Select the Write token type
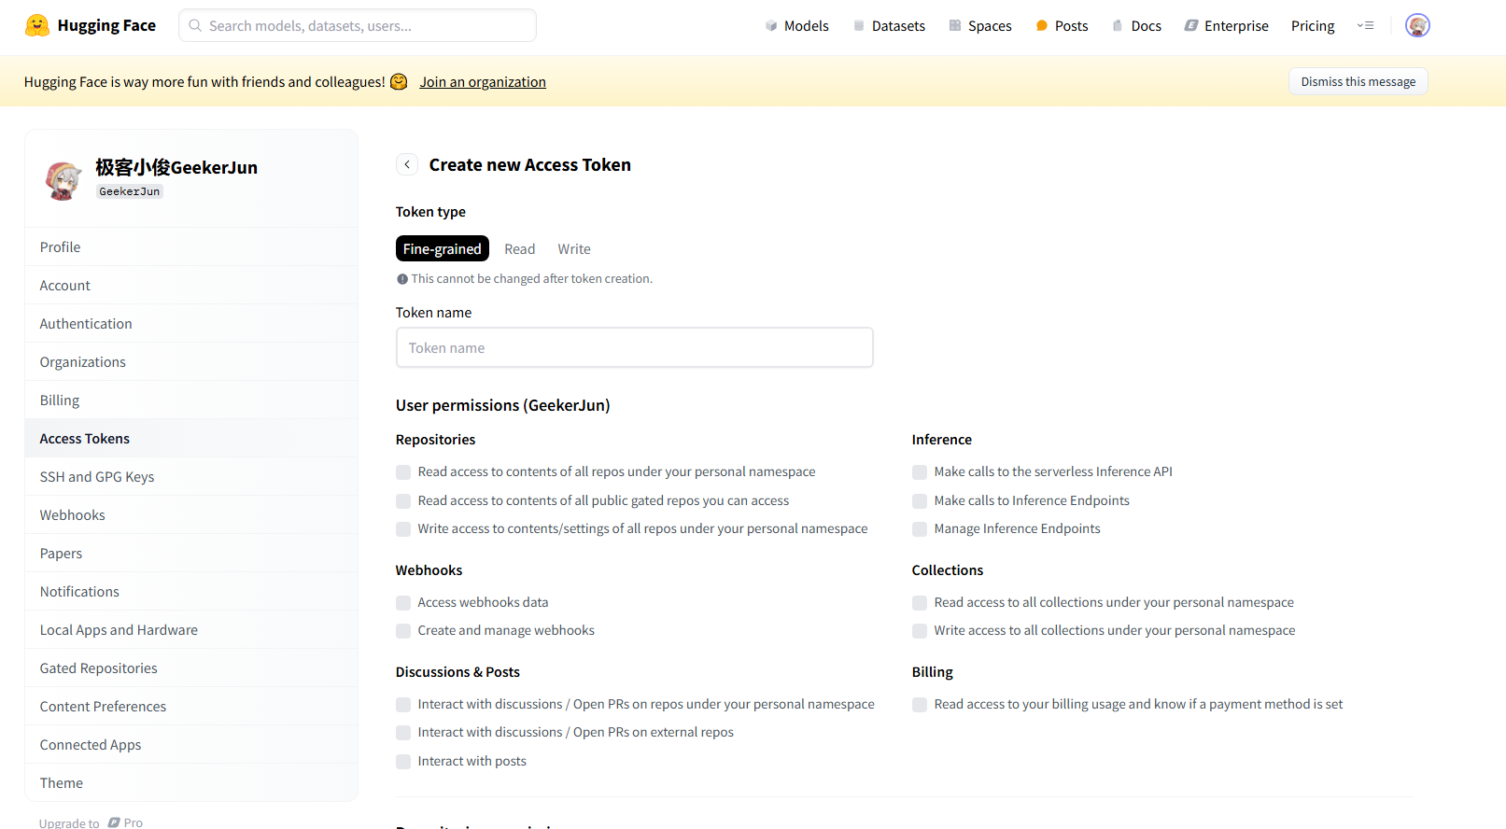The height and width of the screenshot is (829, 1506). [x=574, y=248]
